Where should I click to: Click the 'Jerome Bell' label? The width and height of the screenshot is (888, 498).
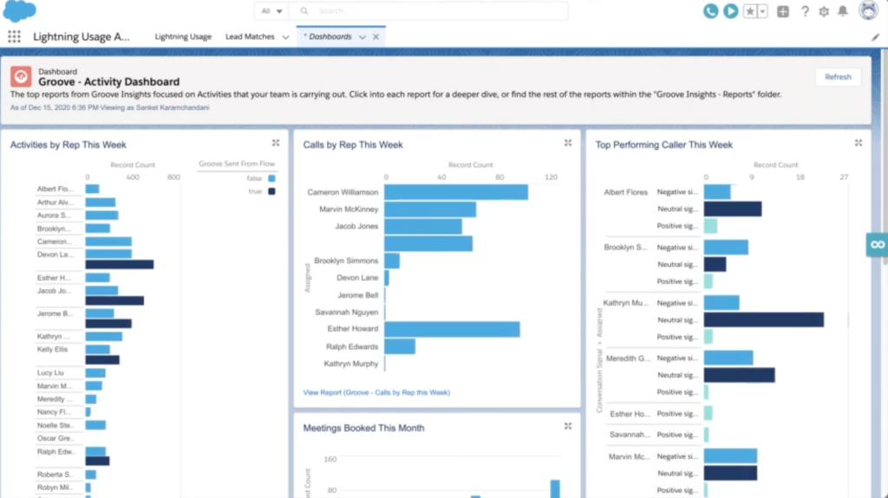point(358,295)
